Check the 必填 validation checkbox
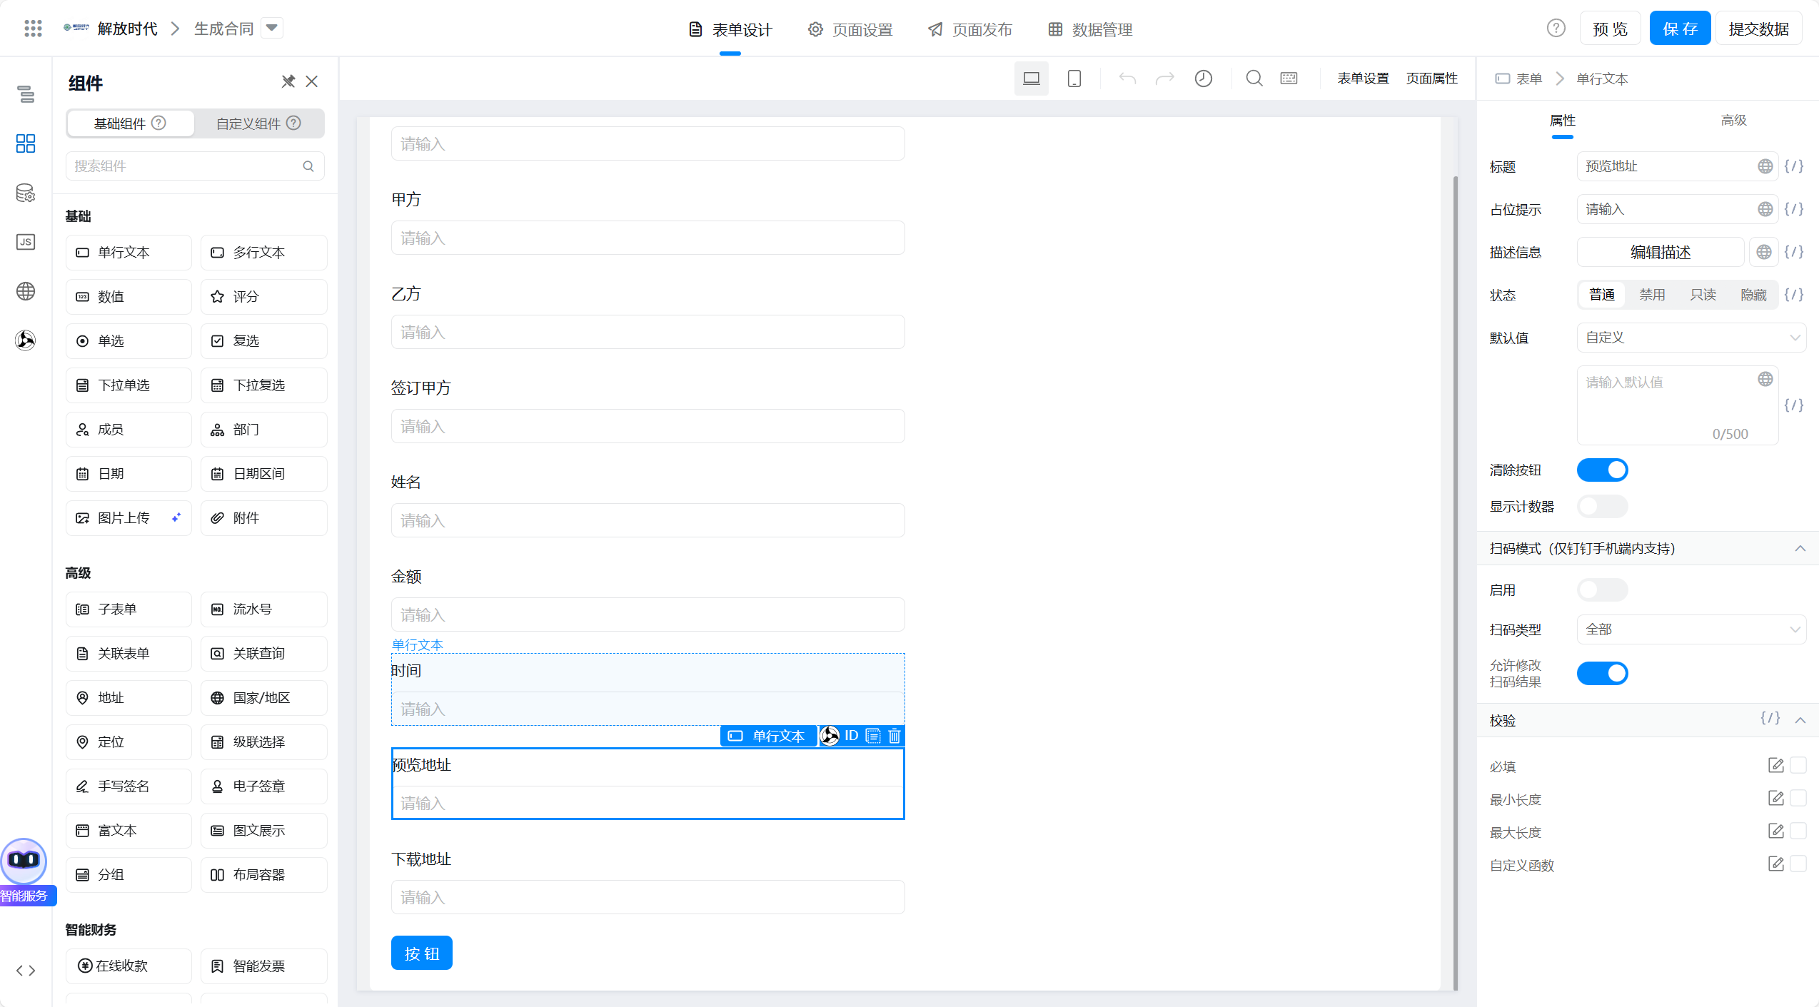 tap(1798, 766)
